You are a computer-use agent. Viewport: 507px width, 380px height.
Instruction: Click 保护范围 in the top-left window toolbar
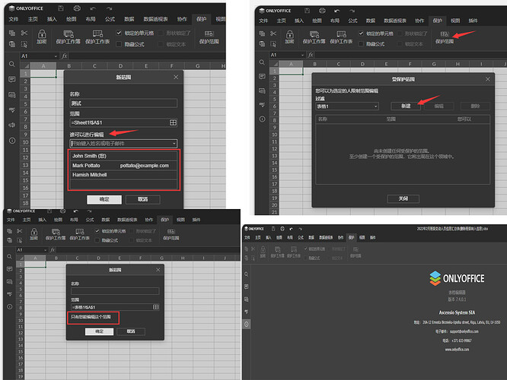click(209, 36)
